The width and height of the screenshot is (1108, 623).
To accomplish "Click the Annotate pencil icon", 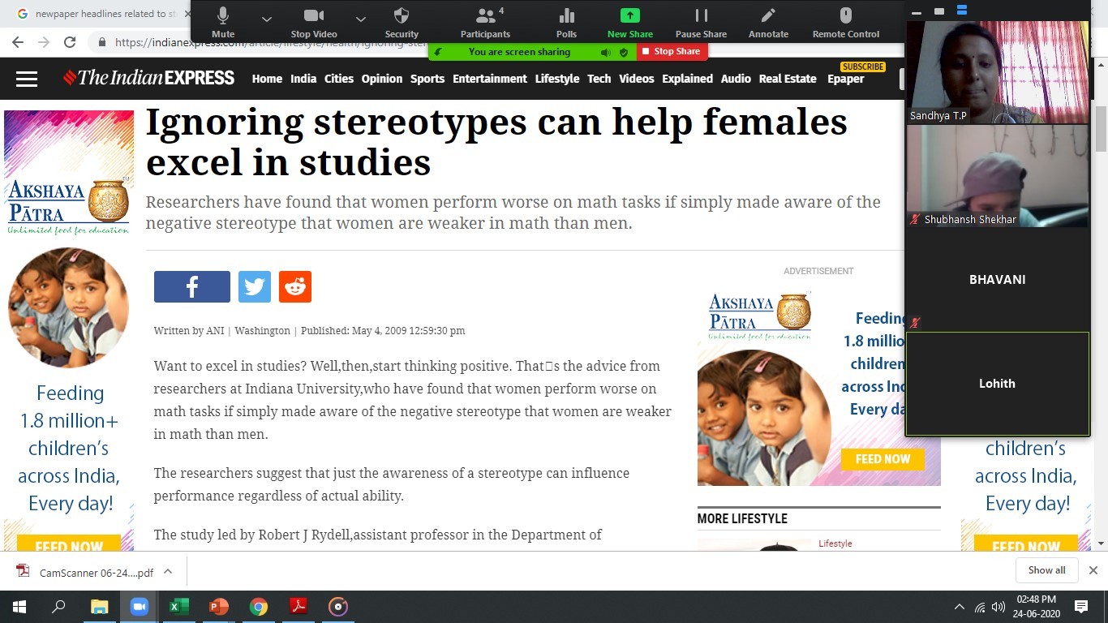I will [x=768, y=17].
